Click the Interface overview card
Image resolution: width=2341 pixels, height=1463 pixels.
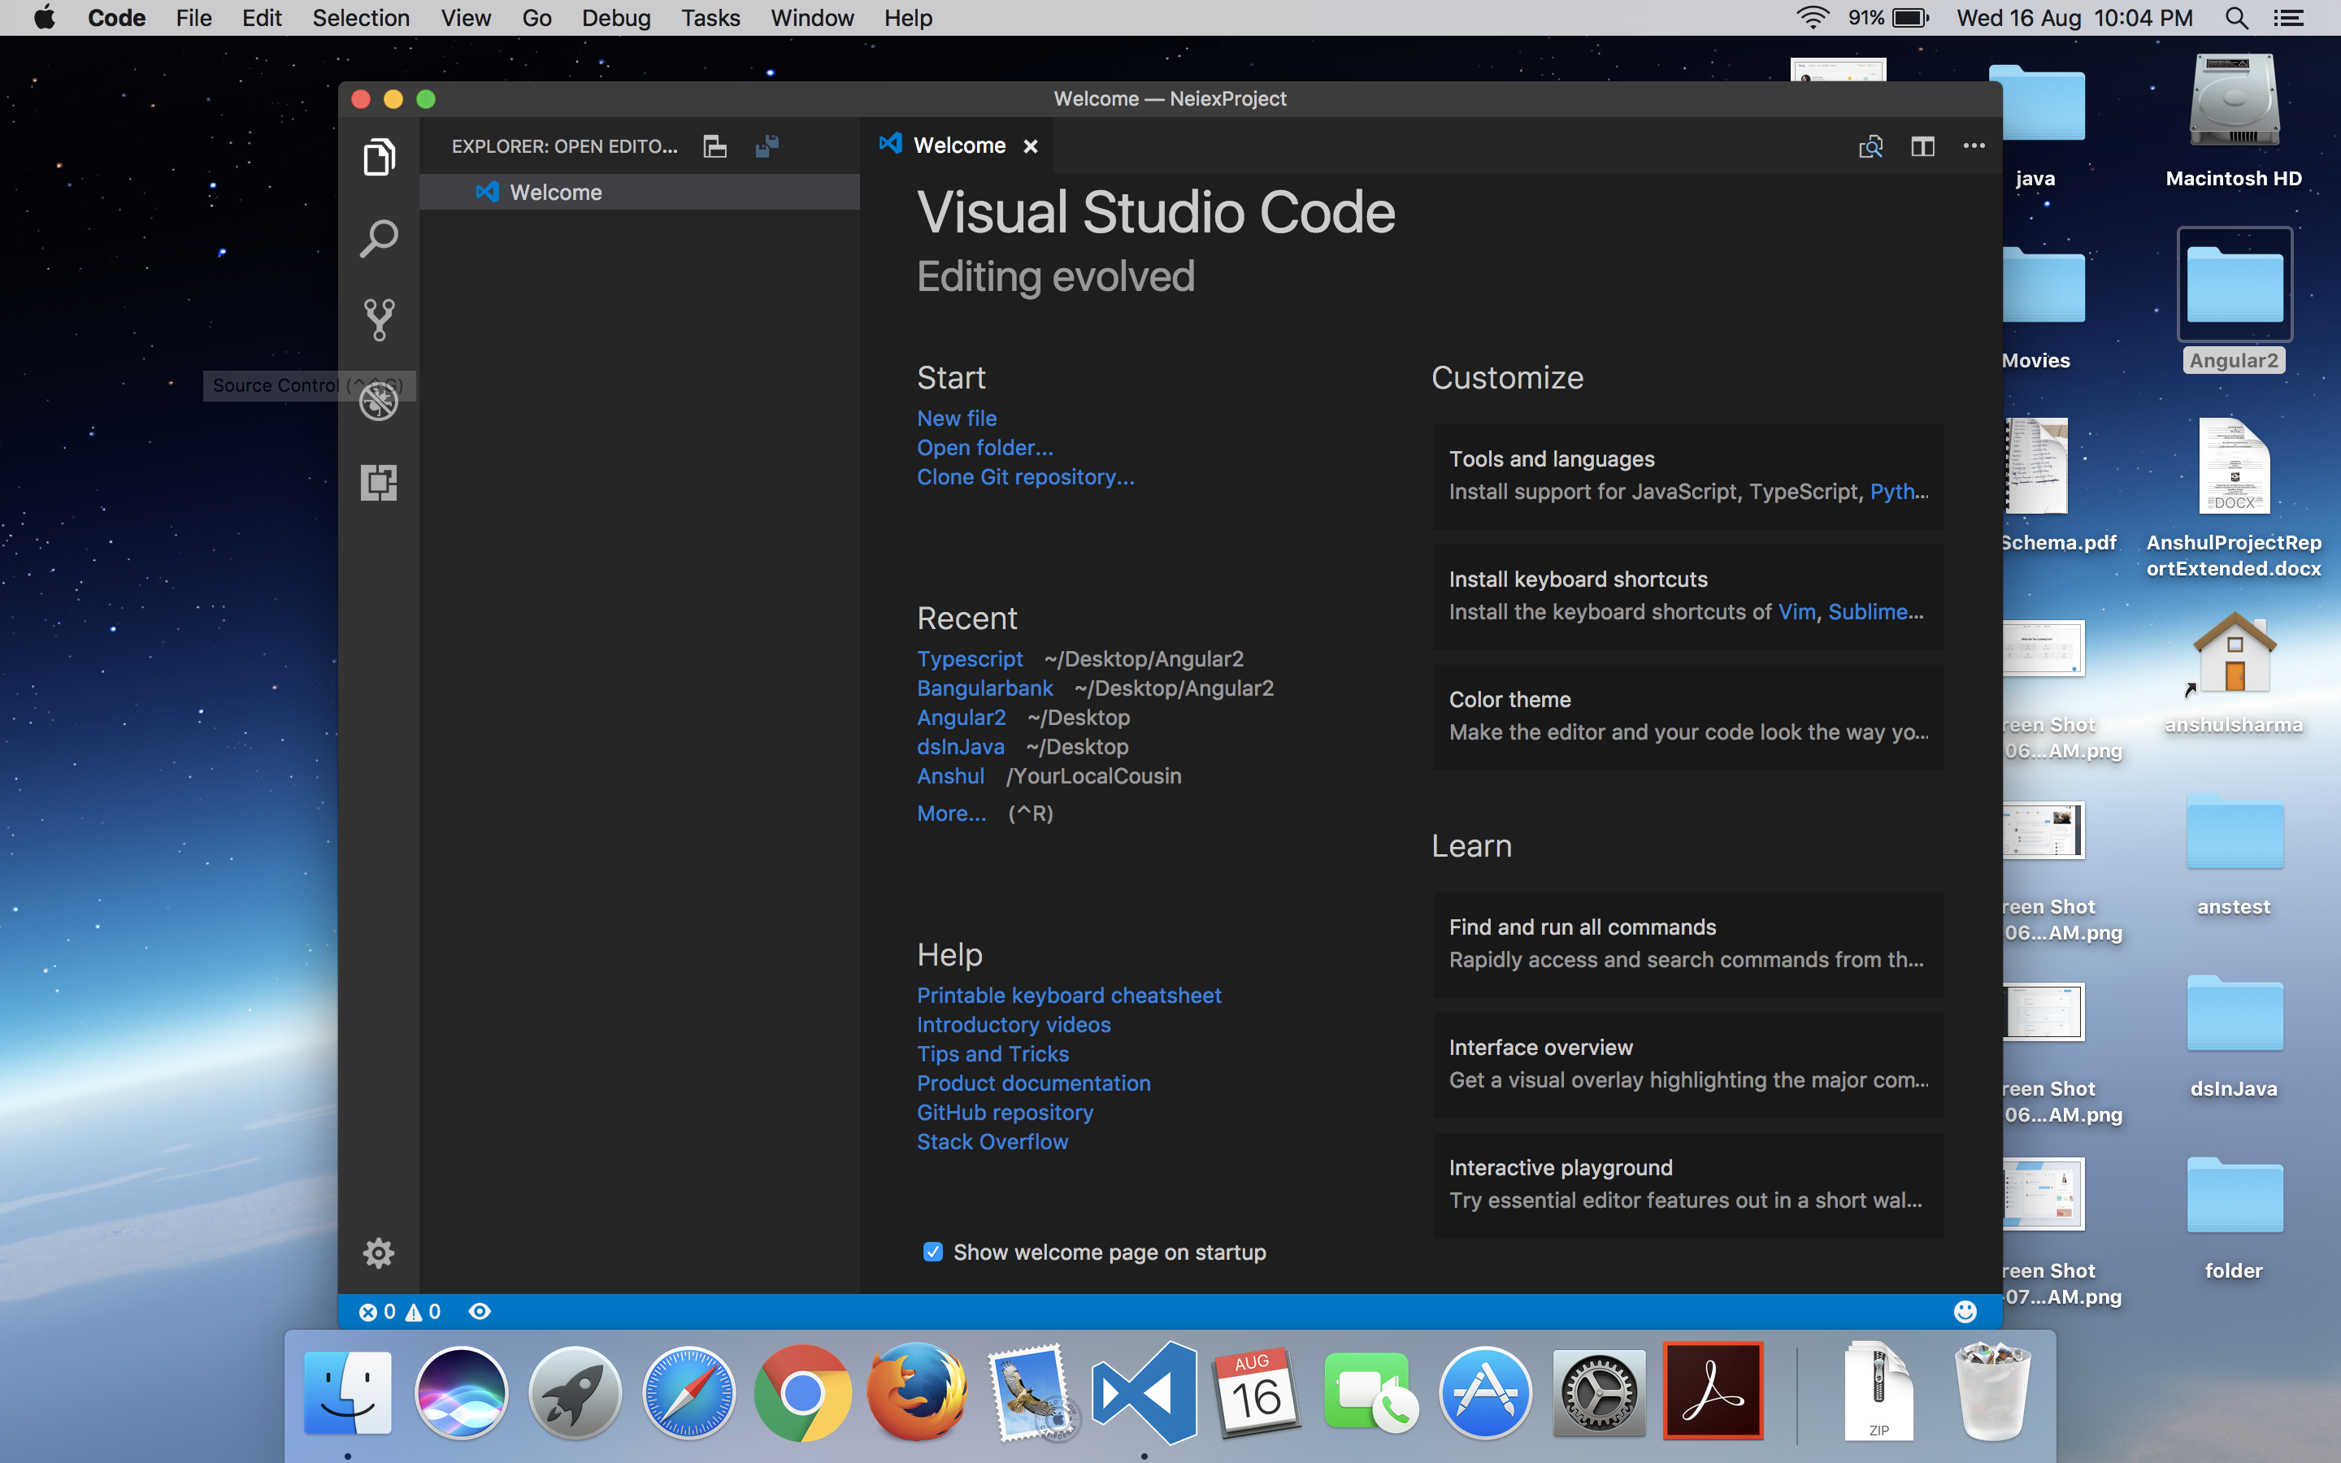(x=1688, y=1065)
